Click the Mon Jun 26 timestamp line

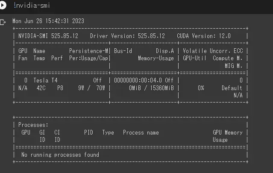(48, 21)
